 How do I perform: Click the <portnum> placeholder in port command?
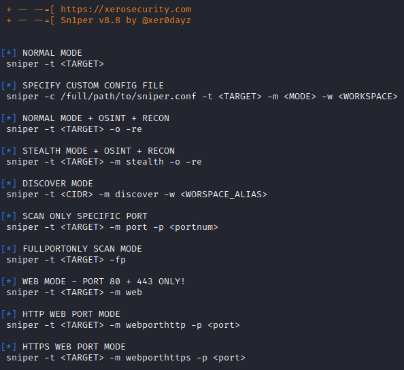pyautogui.click(x=194, y=227)
